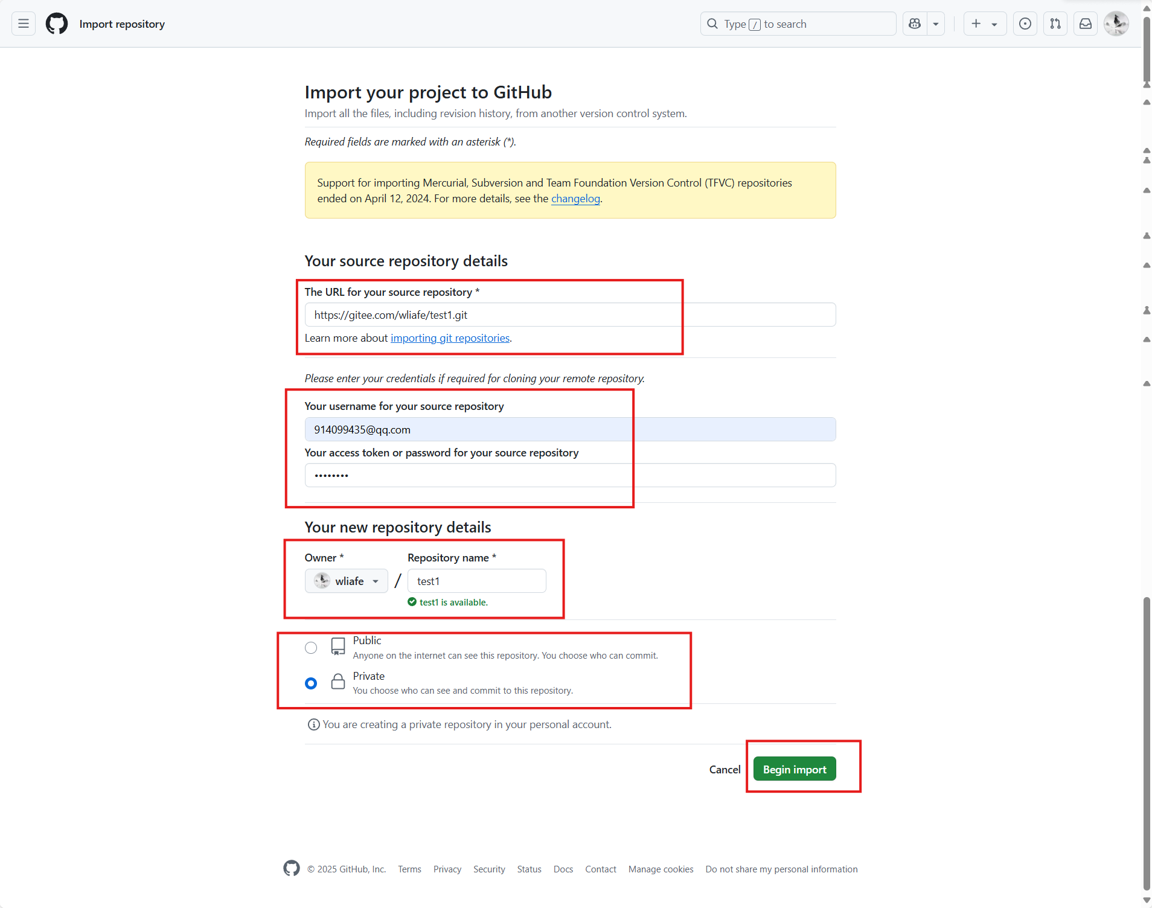Open the hamburger navigation menu
Image resolution: width=1152 pixels, height=908 pixels.
click(x=24, y=24)
